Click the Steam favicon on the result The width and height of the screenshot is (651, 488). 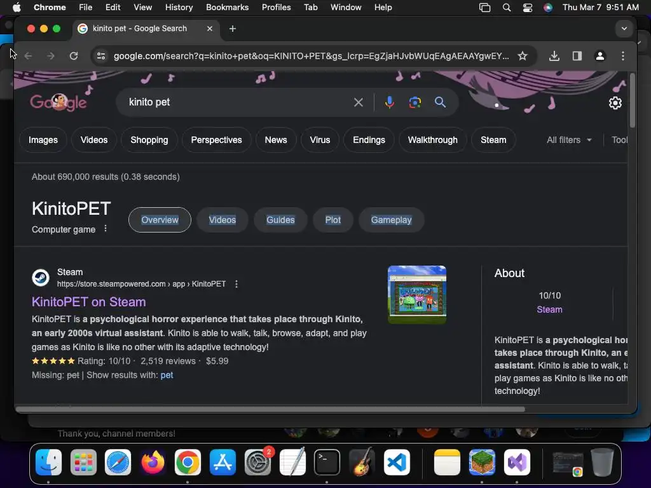click(41, 278)
